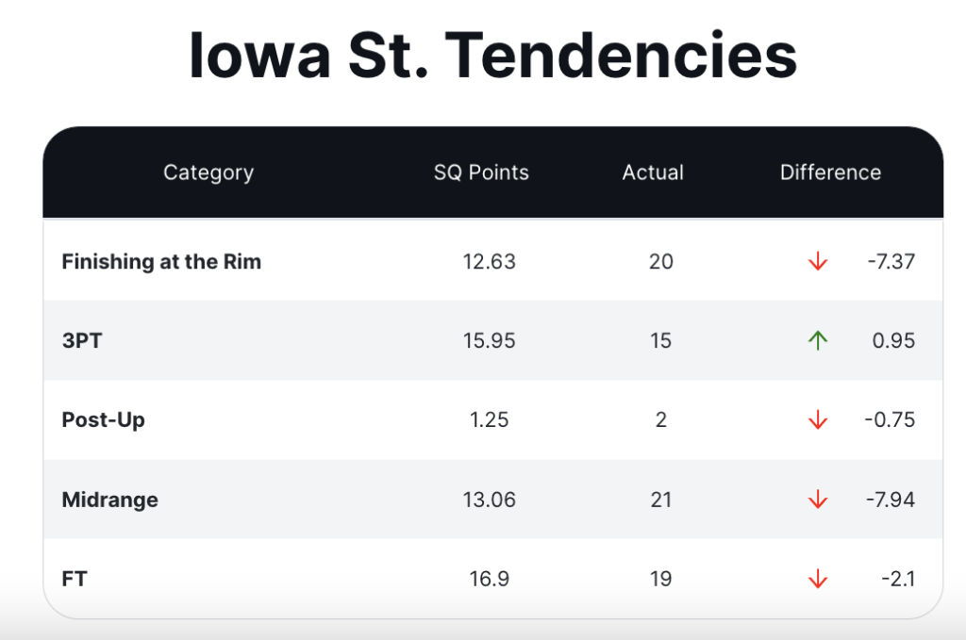Click the Category column header

(x=208, y=172)
